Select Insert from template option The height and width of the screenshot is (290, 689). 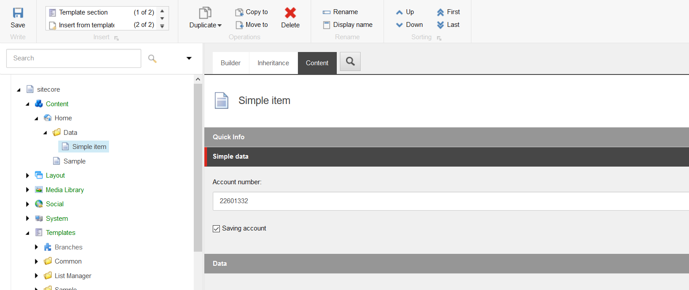coord(86,25)
